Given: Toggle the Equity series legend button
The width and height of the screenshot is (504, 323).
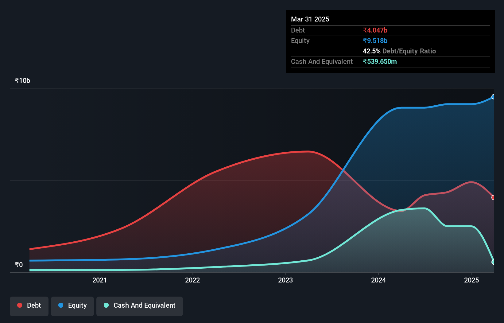Looking at the screenshot, I should 72,306.
